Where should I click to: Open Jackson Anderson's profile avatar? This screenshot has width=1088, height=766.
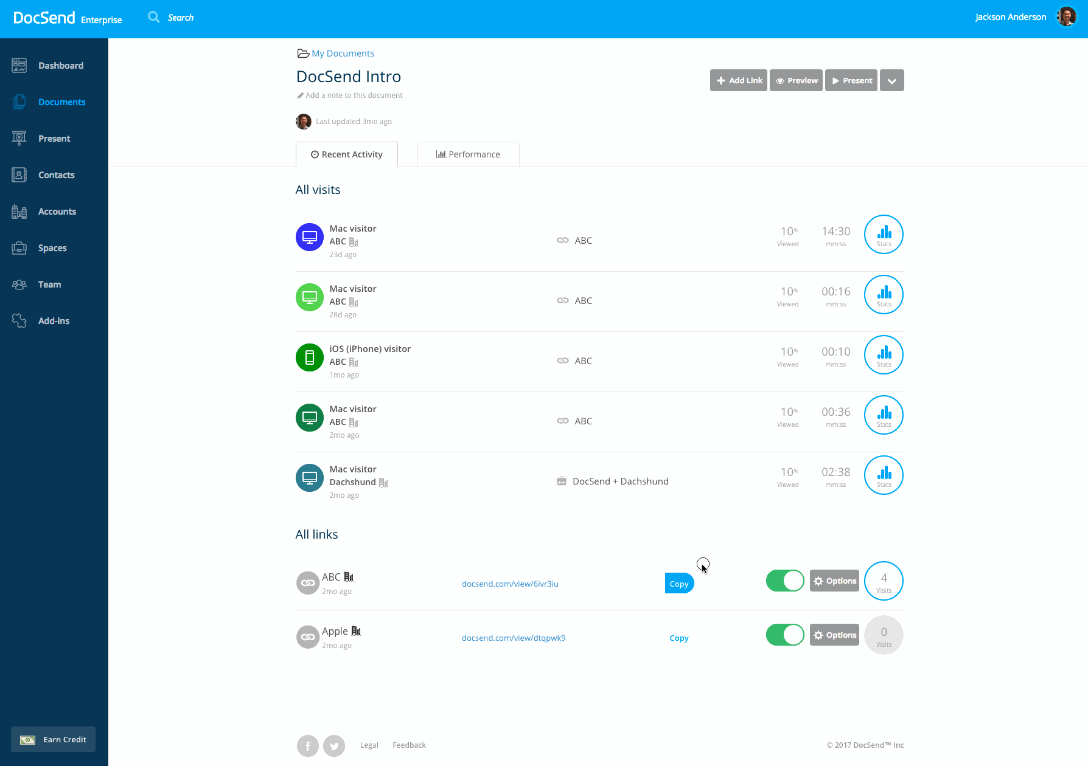point(1067,17)
